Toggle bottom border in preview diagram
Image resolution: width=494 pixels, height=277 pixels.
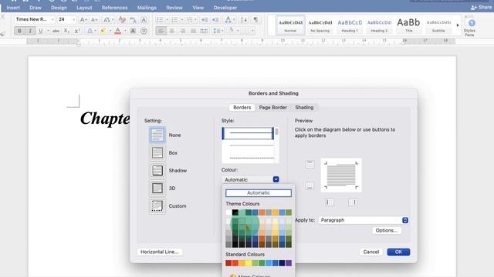pyautogui.click(x=310, y=185)
